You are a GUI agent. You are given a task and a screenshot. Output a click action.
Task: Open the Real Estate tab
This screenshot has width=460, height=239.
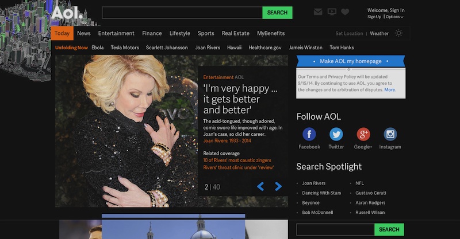(236, 33)
